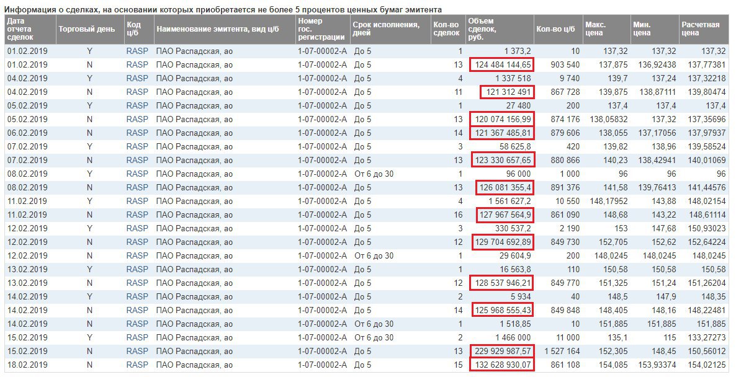Click the min price cell 139,76413
The width and height of the screenshot is (736, 377).
(657, 187)
